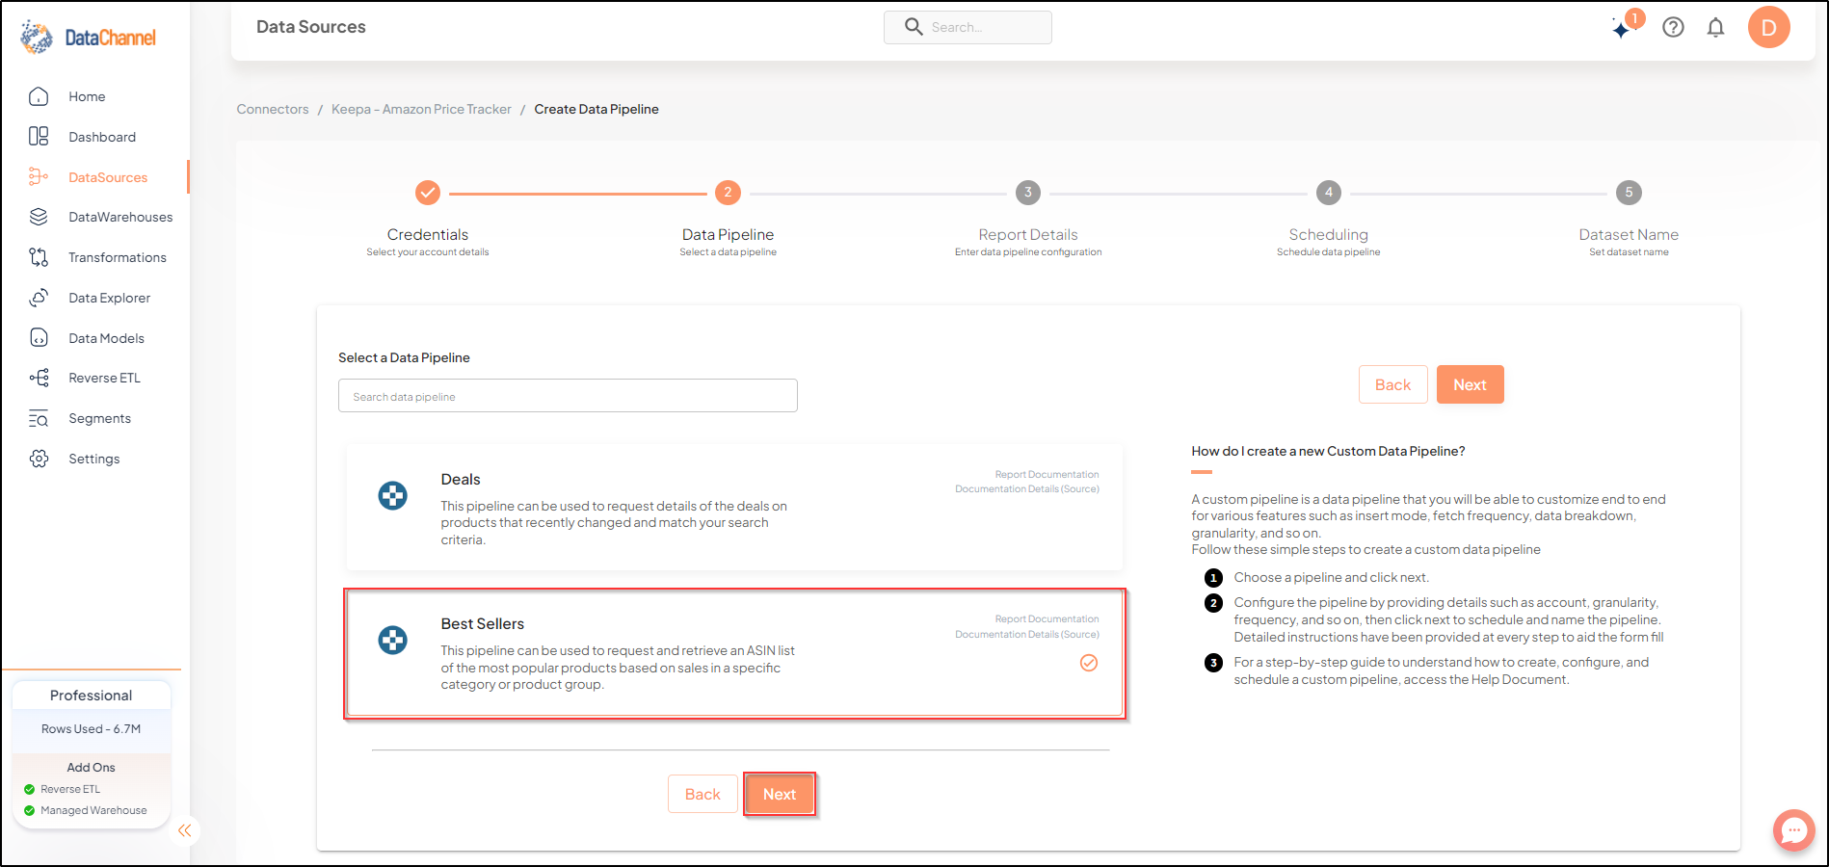Screen dimensions: 1829x867
Task: Open Dashboard menu item
Action: click(102, 137)
